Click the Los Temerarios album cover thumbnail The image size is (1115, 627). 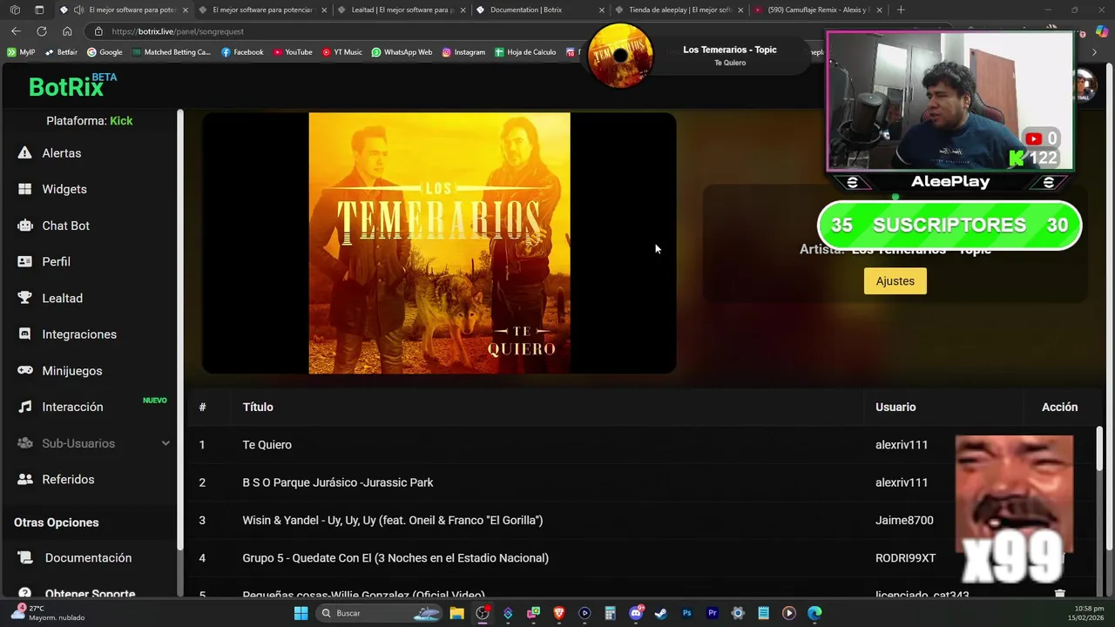pos(620,56)
